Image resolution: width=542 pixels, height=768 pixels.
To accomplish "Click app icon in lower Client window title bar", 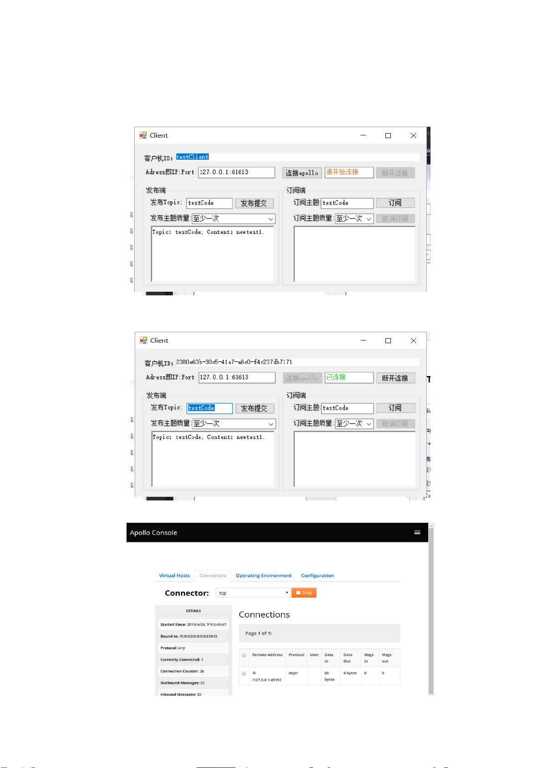I will pos(143,340).
